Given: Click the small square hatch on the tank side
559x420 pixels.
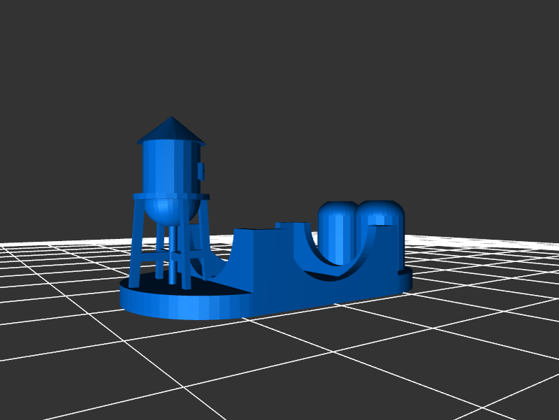Looking at the screenshot, I should pos(201,170).
